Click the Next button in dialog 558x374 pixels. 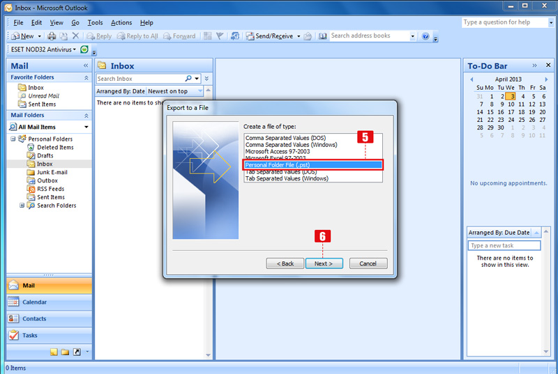[x=324, y=263]
